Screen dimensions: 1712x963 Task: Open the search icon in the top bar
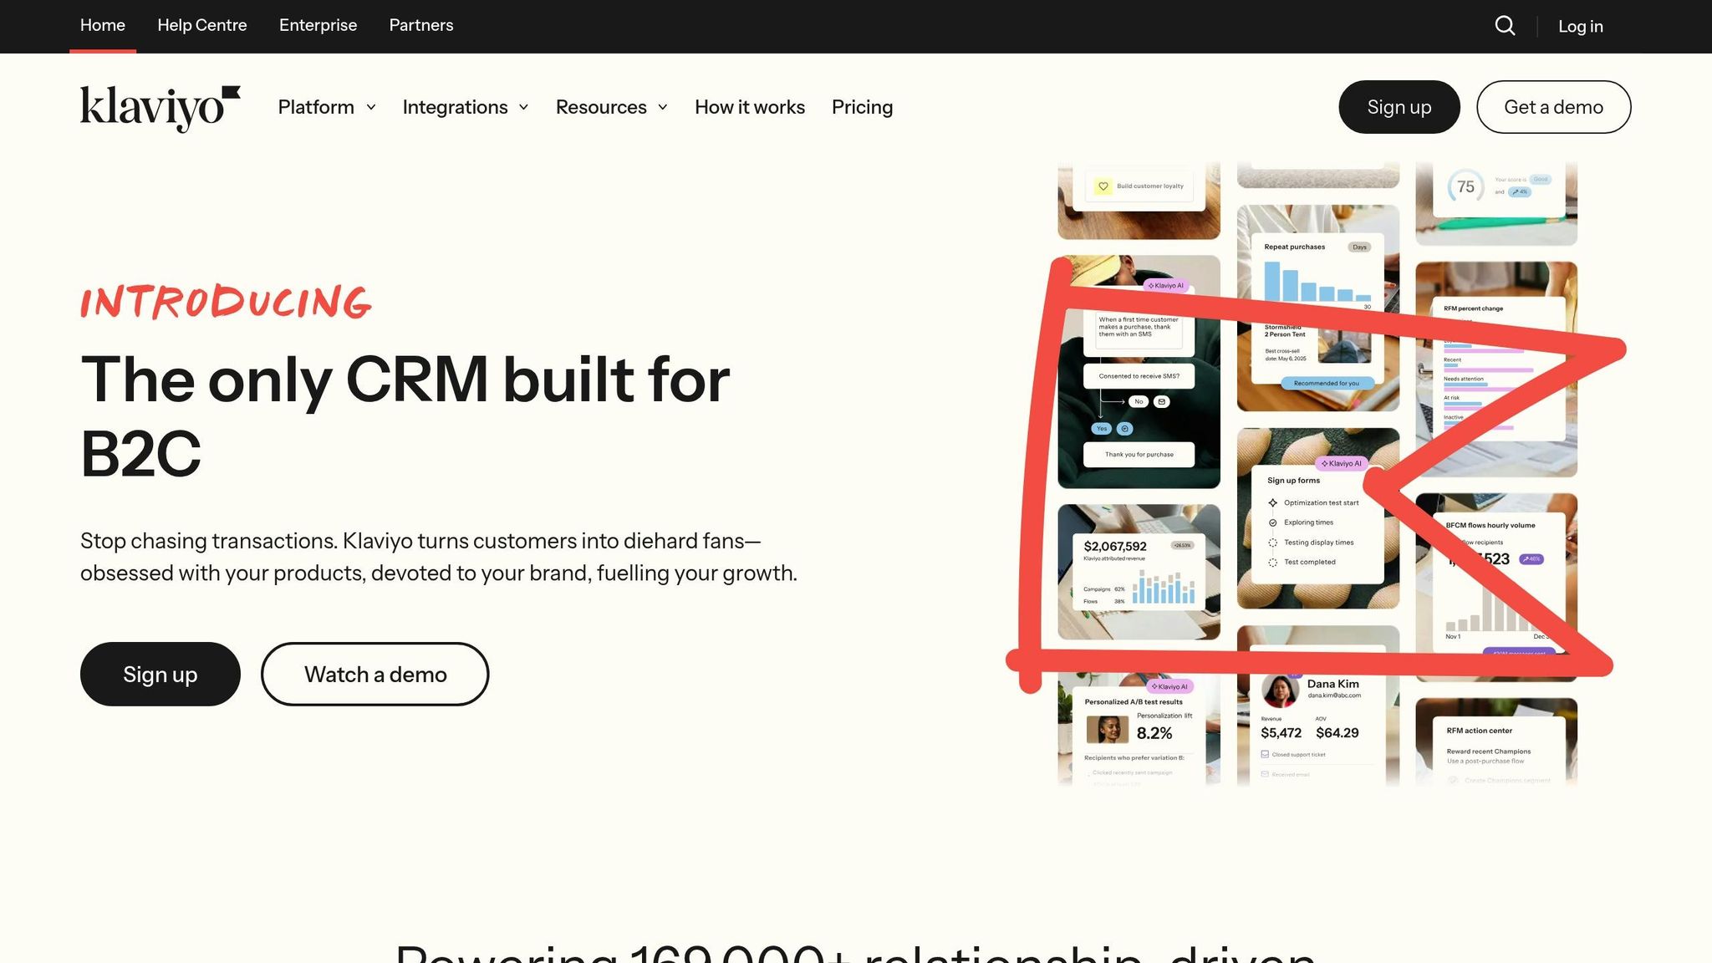[1505, 26]
